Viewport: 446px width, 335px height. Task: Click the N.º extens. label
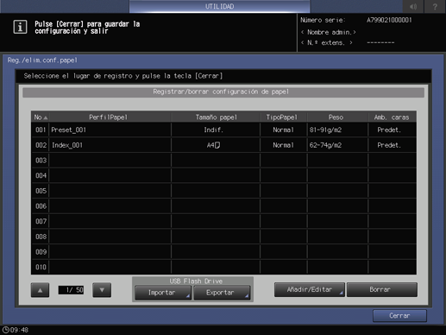[x=327, y=43]
